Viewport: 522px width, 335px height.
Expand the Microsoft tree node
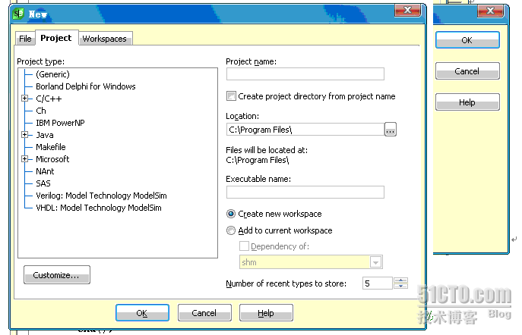pyautogui.click(x=24, y=158)
